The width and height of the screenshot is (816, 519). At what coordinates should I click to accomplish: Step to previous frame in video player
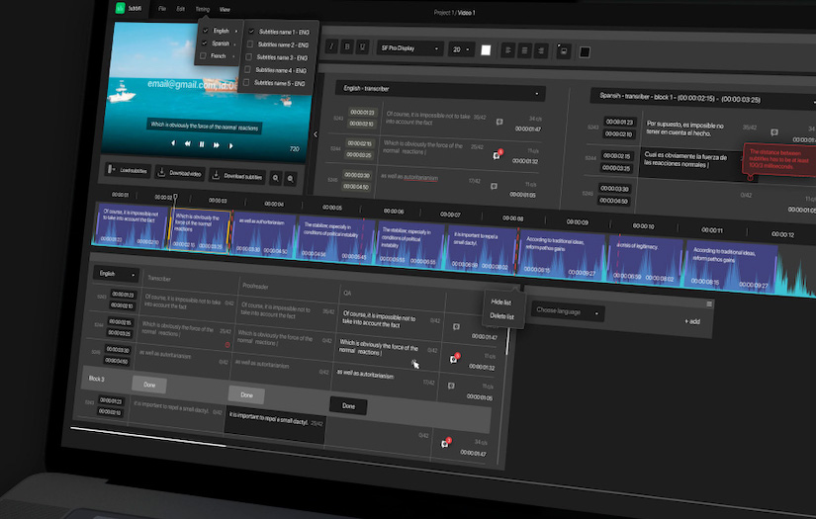[173, 143]
